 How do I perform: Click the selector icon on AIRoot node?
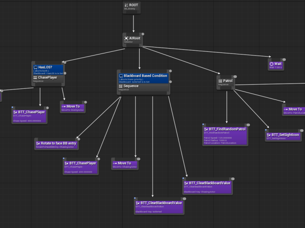[126, 38]
